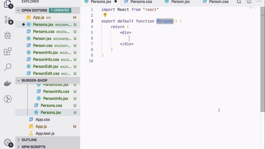Screen dimensions: 265x149
Task: Click the 1 UNSAVED badge
Action: pyautogui.click(x=60, y=10)
